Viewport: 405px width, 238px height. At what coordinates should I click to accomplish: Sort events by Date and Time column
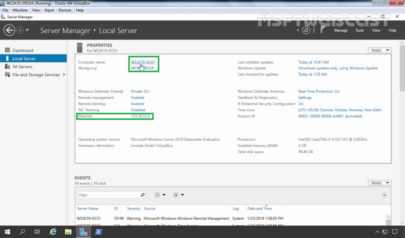point(259,208)
